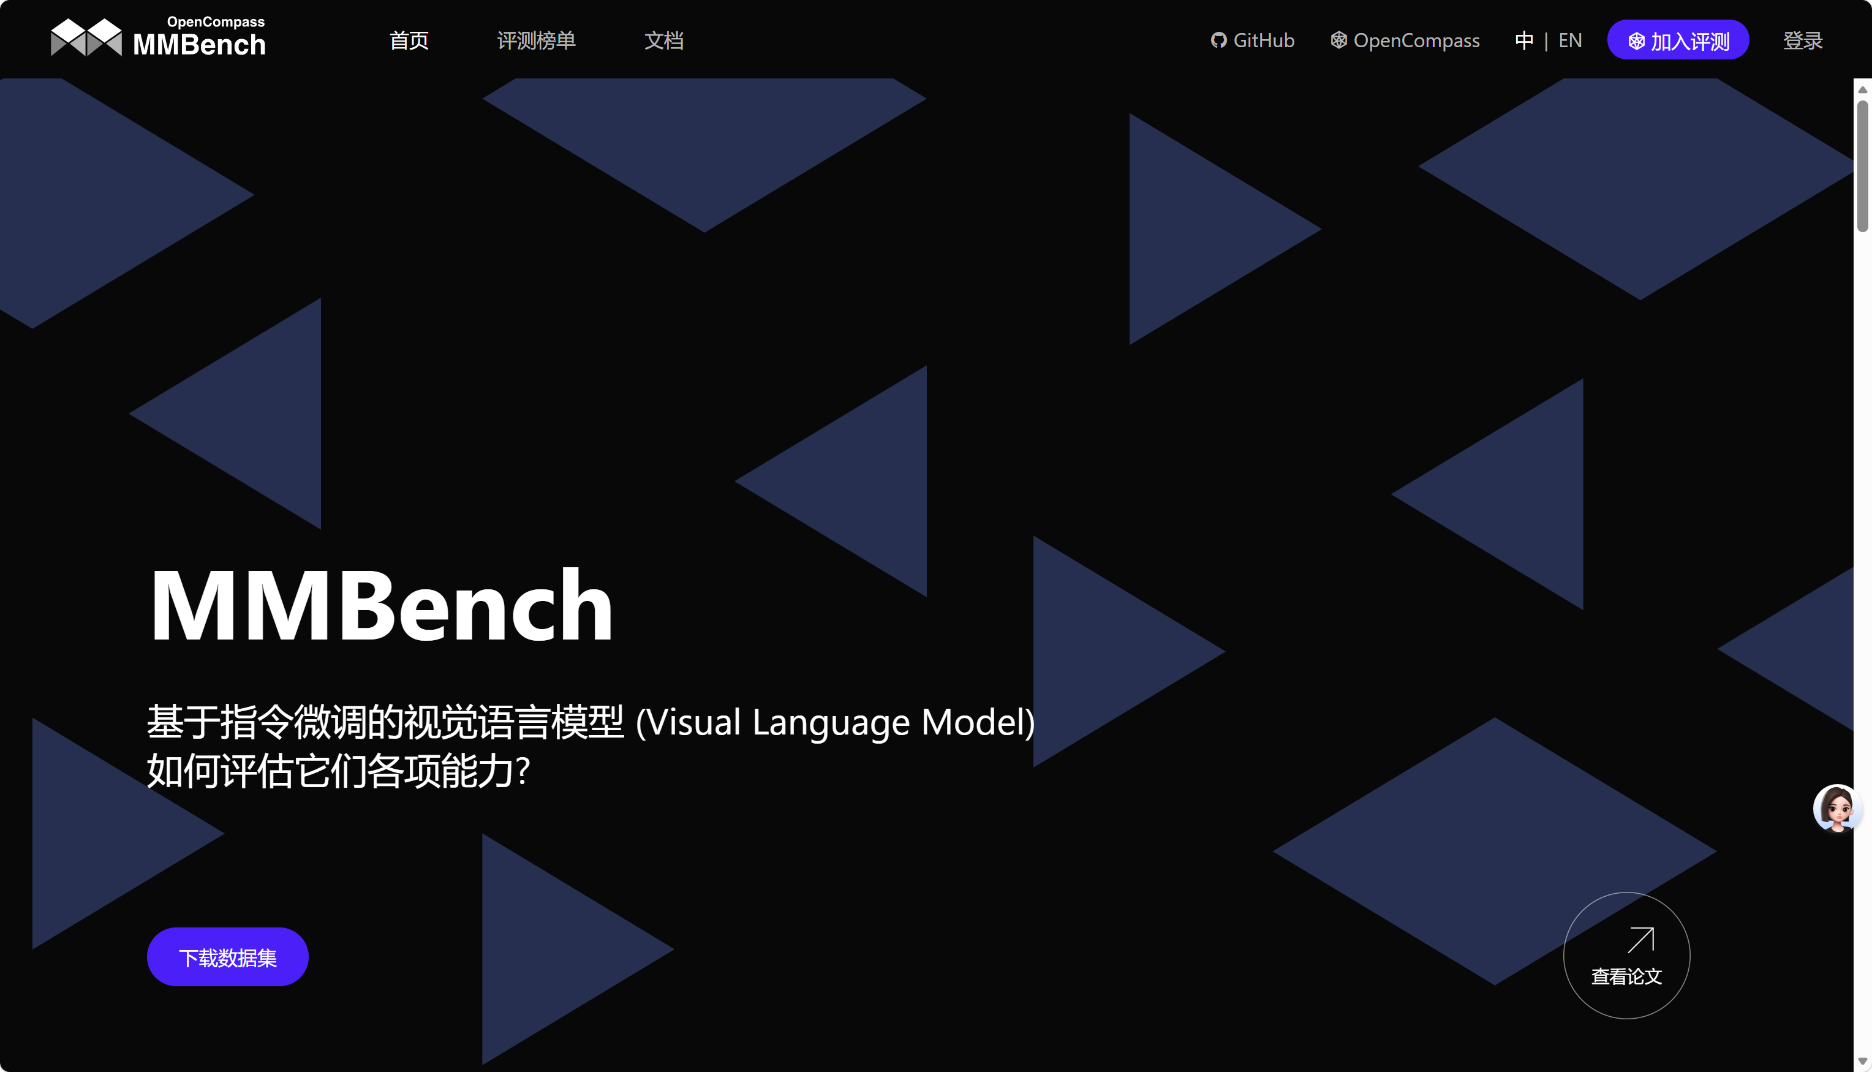Open the OpenCompass site link
1872x1072 pixels.
pyautogui.click(x=1405, y=40)
